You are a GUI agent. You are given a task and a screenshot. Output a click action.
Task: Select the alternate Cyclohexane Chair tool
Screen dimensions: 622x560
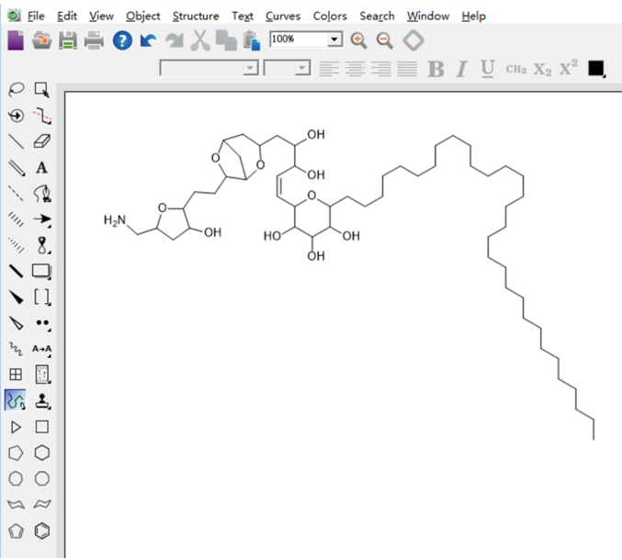coord(42,505)
